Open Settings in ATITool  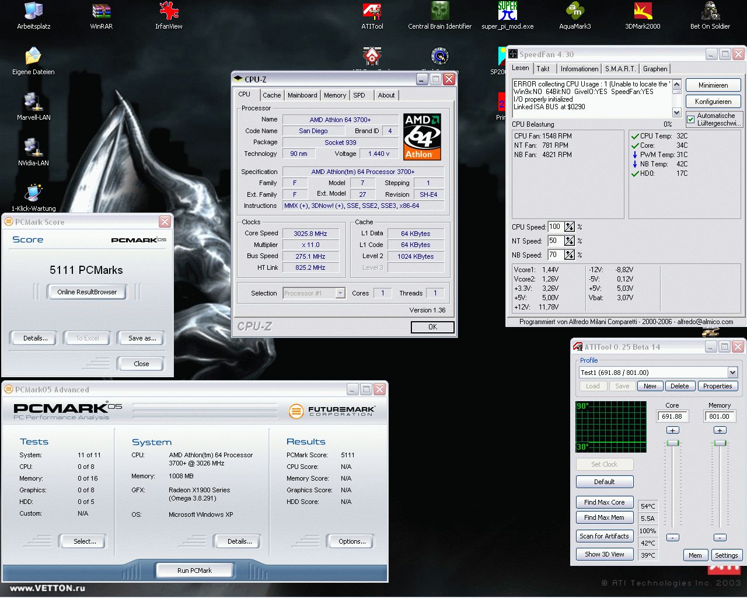(x=726, y=555)
